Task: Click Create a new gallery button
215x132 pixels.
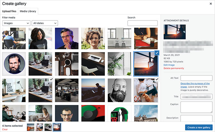Action: pos(199,127)
